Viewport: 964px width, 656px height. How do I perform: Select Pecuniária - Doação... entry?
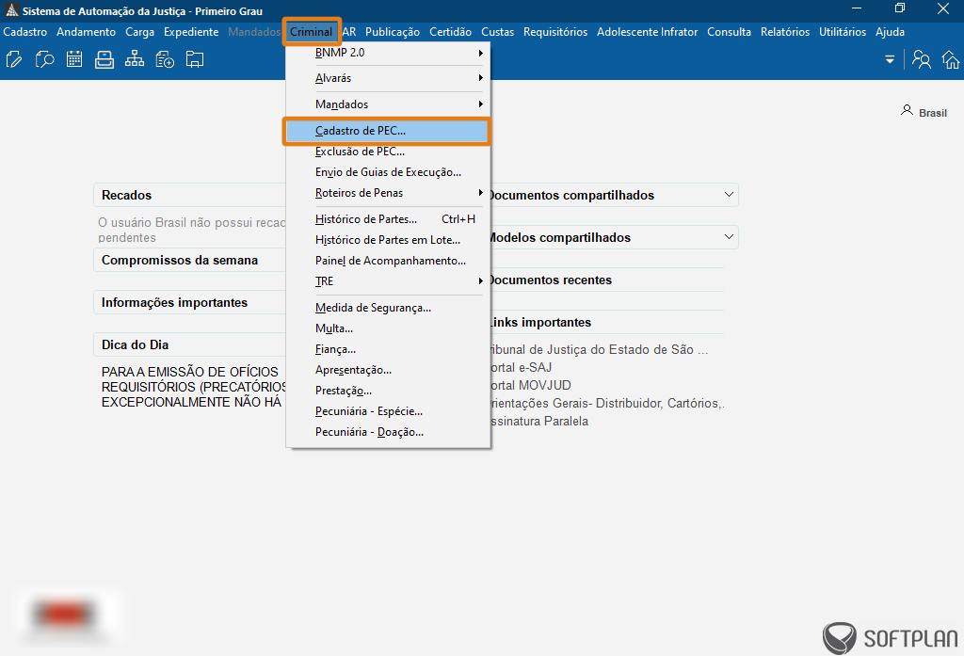387,432
